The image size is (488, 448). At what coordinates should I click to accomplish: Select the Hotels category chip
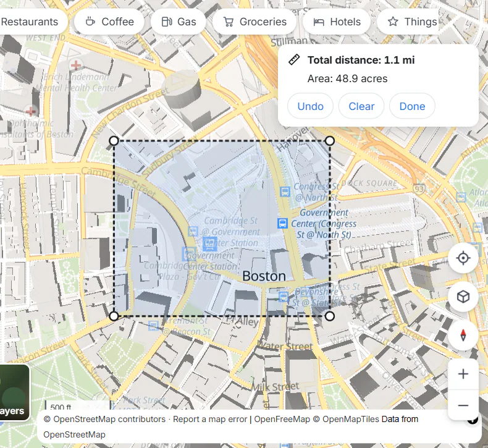tap(337, 22)
